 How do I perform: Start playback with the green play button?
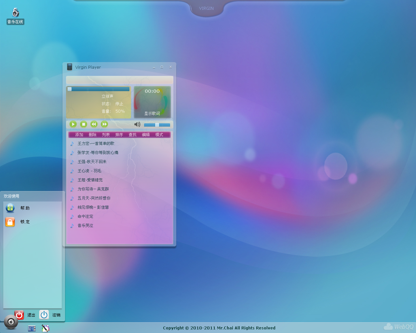pos(73,124)
